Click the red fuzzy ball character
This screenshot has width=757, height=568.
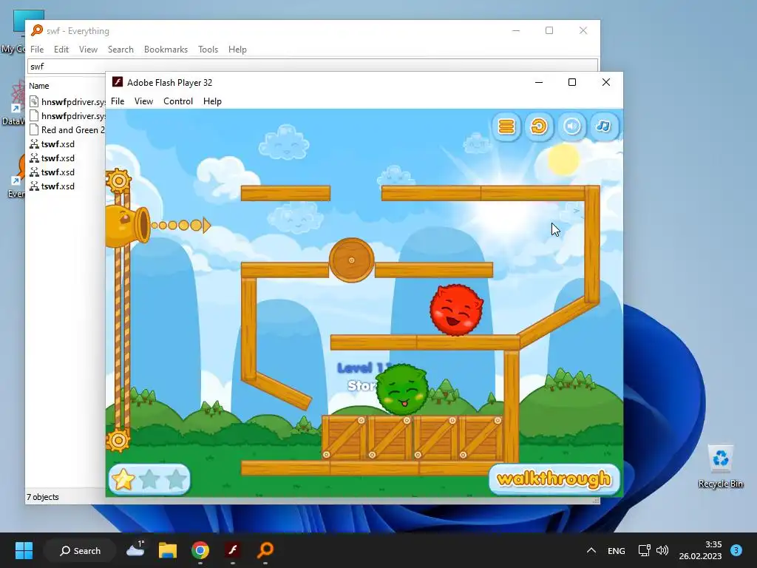(x=455, y=310)
